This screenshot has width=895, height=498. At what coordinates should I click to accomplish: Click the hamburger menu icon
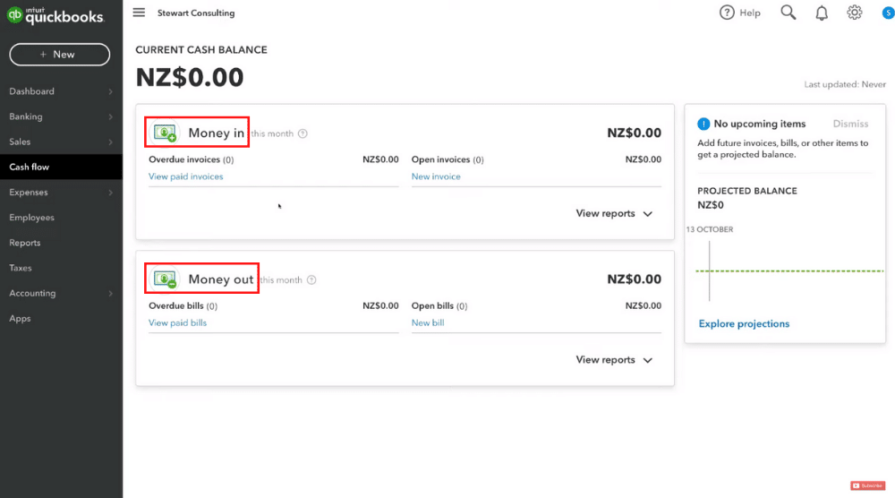[x=139, y=13]
